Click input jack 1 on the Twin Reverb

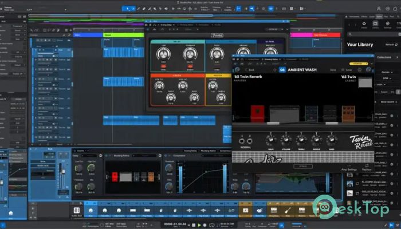click(242, 141)
